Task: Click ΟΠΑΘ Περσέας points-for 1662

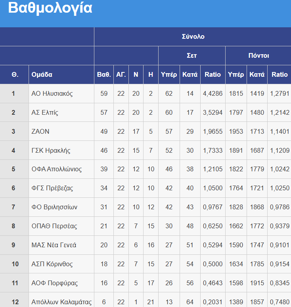Action: (236, 226)
